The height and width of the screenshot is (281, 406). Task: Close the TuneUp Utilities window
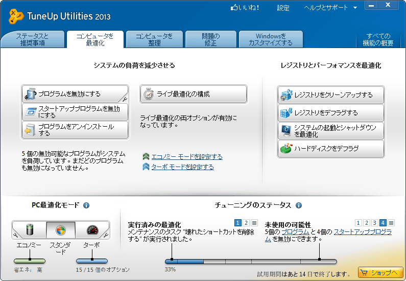(388, 5)
